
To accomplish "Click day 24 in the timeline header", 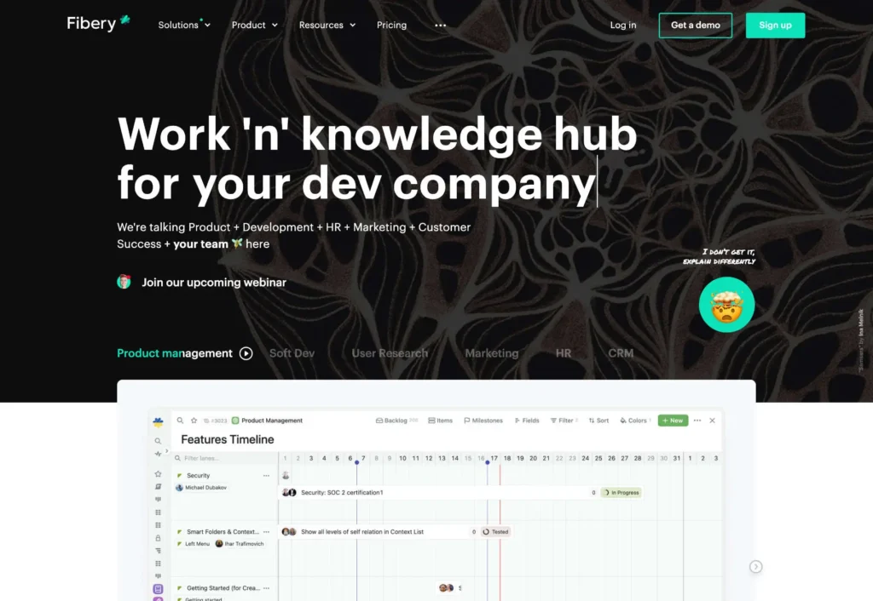I will point(585,459).
